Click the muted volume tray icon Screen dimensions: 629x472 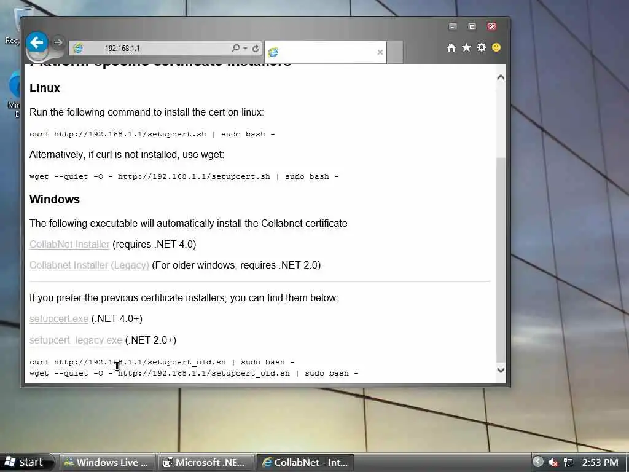click(553, 463)
